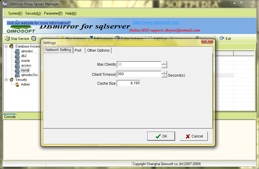Select the mysql tree item

coord(25,70)
